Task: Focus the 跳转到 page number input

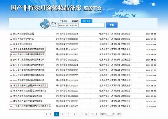Action: point(109,114)
